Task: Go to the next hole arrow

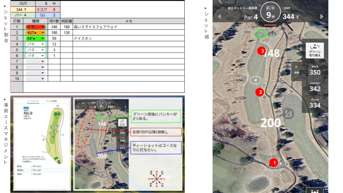Action: (322, 16)
